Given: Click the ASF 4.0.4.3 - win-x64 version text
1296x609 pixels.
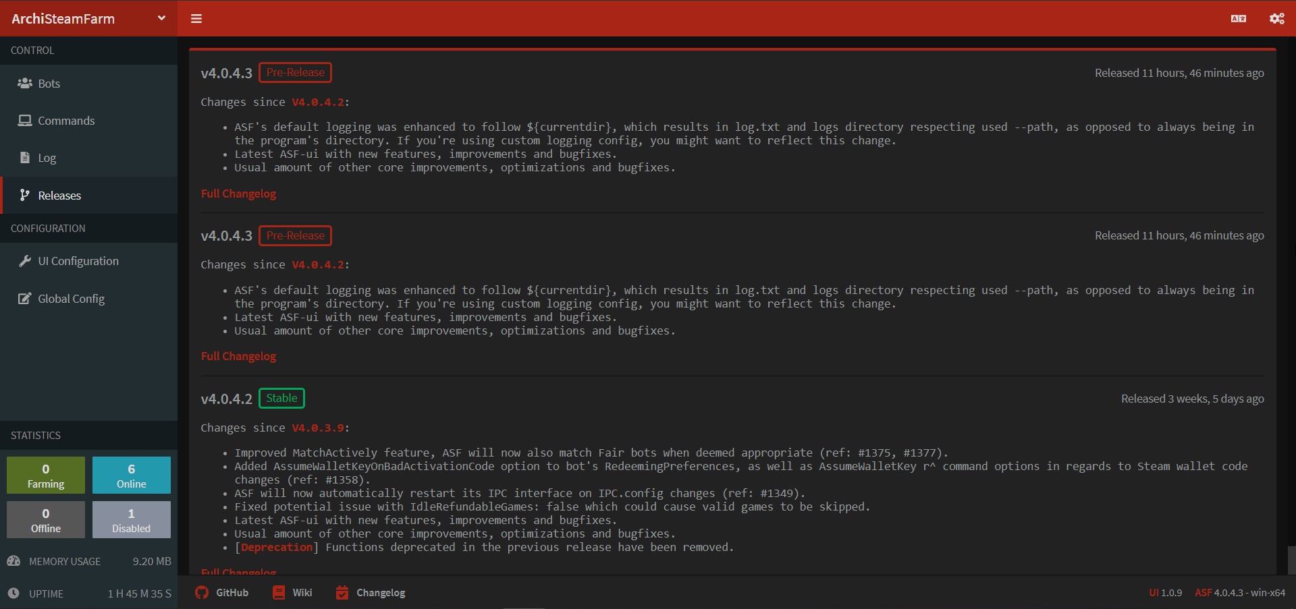Looking at the screenshot, I should [1240, 593].
